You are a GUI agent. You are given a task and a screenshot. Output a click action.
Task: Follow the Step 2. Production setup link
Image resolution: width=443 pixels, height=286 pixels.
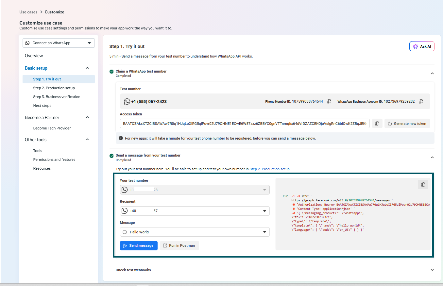coord(270,169)
